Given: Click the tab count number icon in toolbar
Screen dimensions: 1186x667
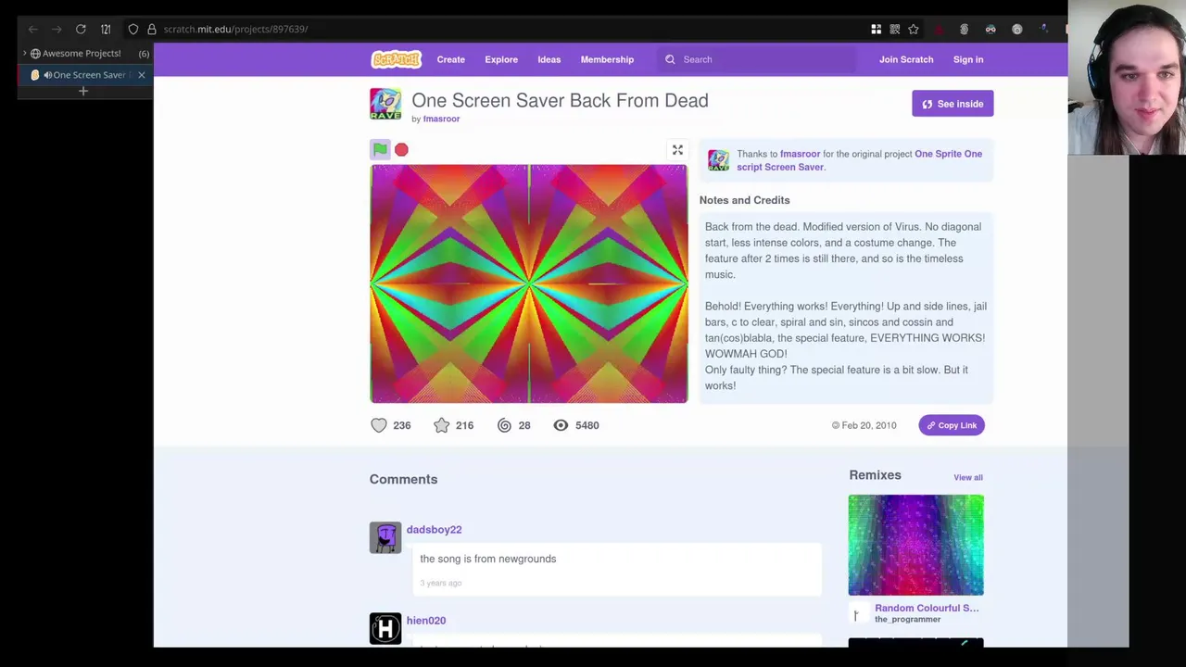Looking at the screenshot, I should coord(106,29).
